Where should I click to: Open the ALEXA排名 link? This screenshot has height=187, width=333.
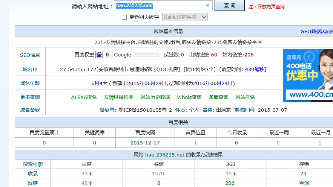84,97
